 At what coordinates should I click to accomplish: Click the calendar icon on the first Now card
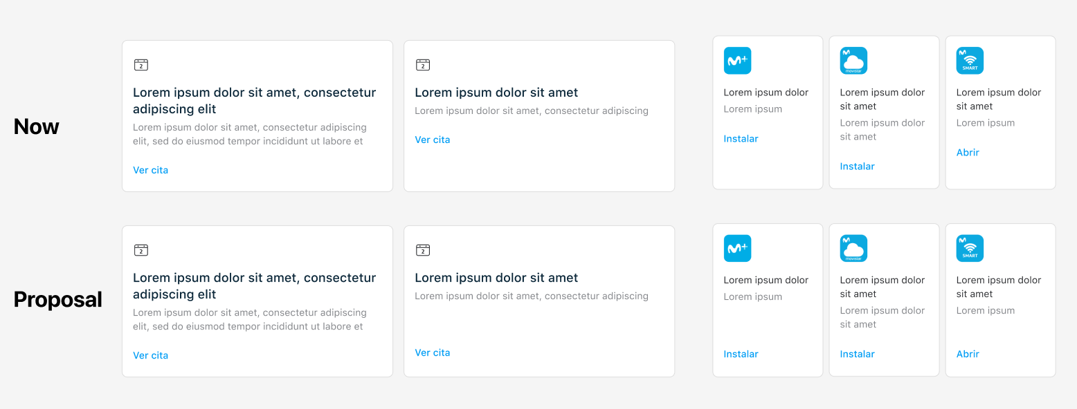141,64
